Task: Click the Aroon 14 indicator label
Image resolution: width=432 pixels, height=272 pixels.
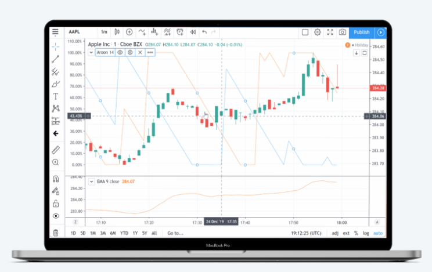Action: click(x=105, y=52)
